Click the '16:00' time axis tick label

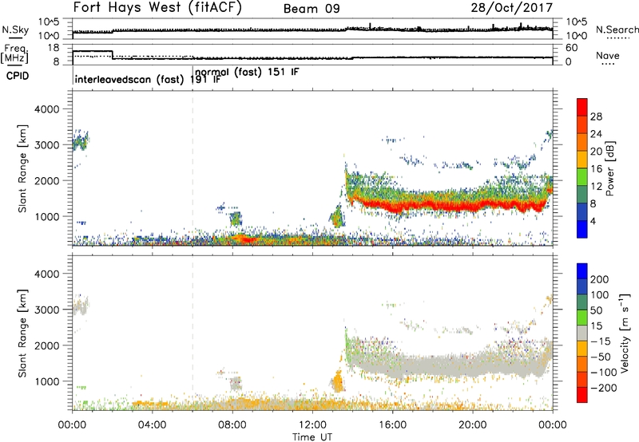click(392, 425)
